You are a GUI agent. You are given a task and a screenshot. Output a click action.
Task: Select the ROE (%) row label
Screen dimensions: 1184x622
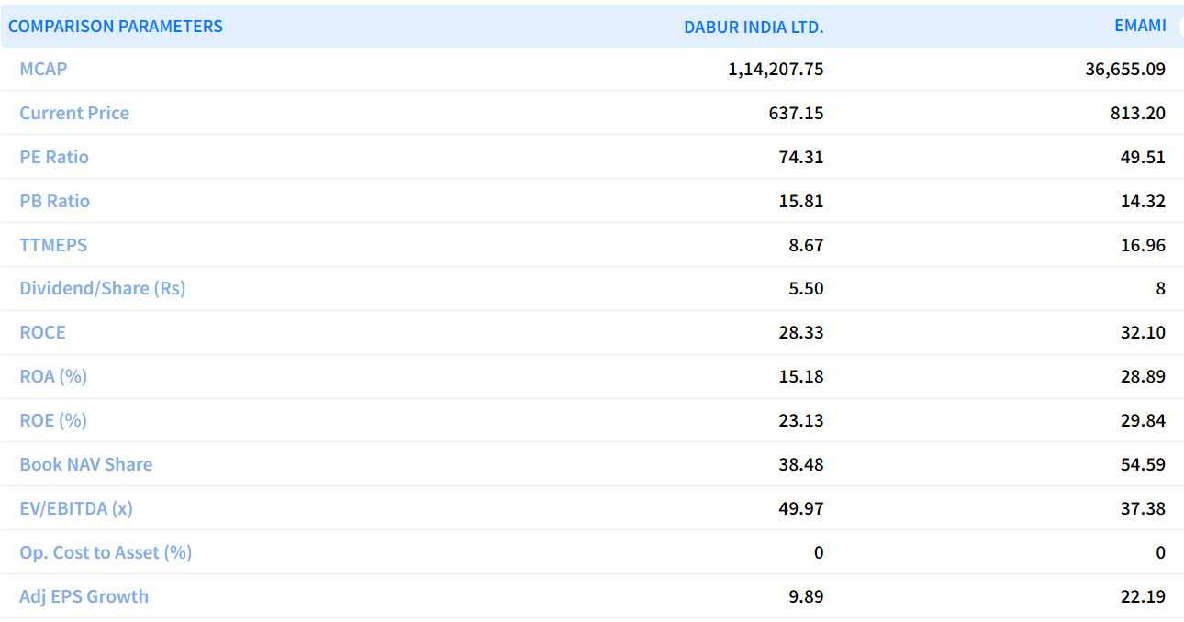pyautogui.click(x=53, y=420)
